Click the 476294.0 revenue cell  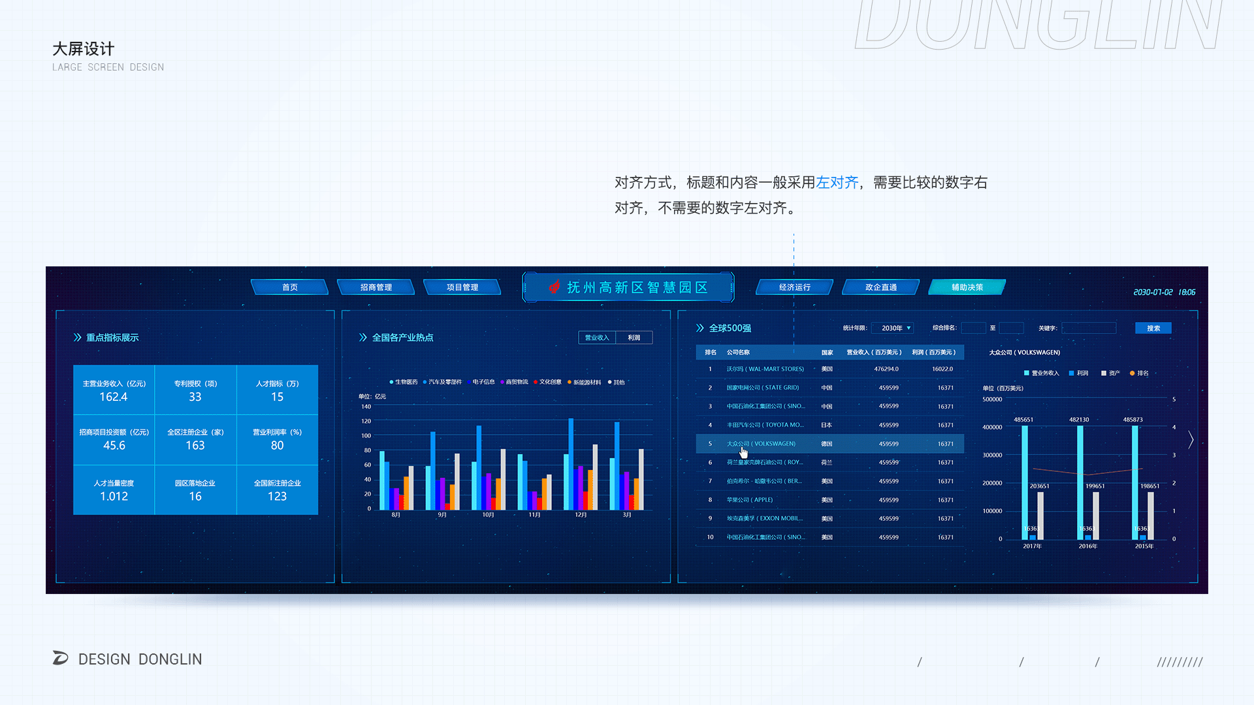[x=886, y=369]
